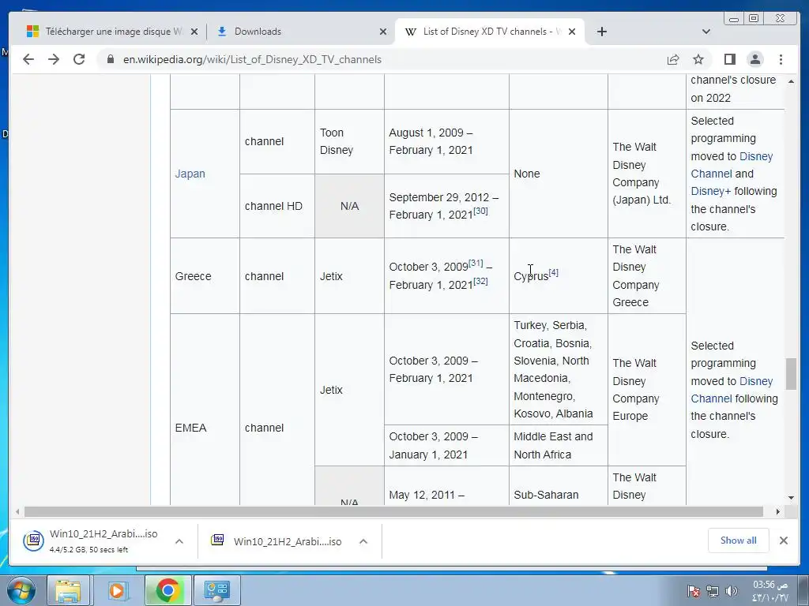Viewport: 809px width, 606px height.
Task: Click the horizontal scrollbar right arrow
Action: coord(778,511)
